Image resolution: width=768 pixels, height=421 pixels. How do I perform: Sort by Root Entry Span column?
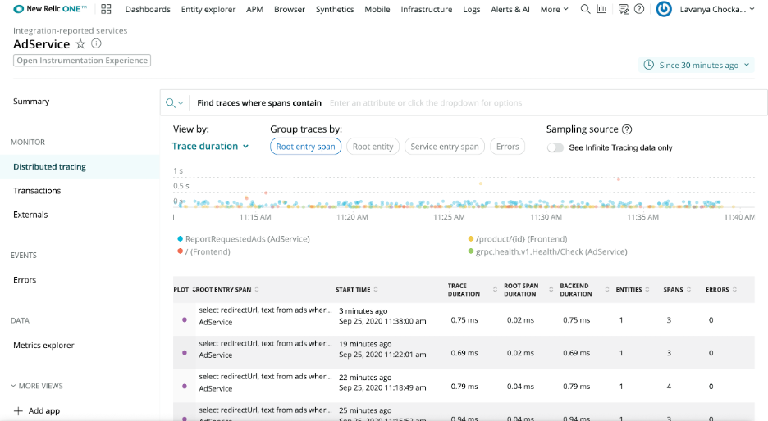[257, 289]
